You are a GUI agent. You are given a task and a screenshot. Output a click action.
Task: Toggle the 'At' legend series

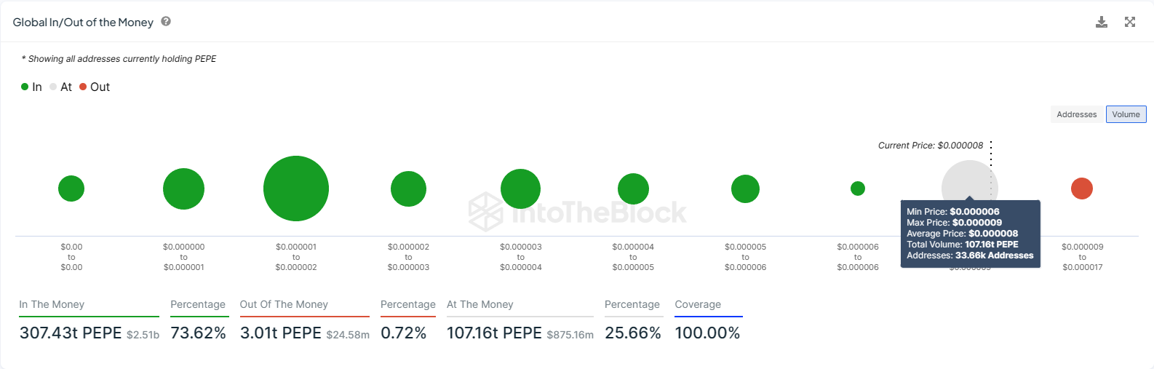[x=60, y=87]
